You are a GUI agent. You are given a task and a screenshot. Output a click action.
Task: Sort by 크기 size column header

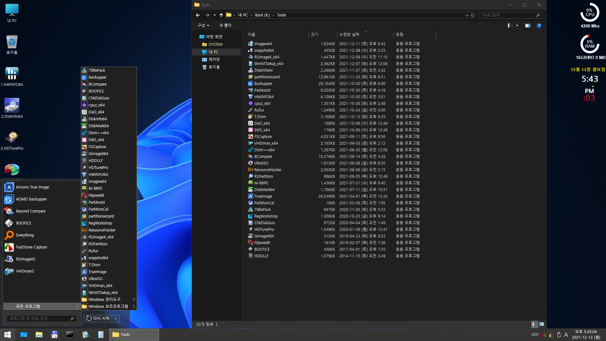click(x=323, y=35)
